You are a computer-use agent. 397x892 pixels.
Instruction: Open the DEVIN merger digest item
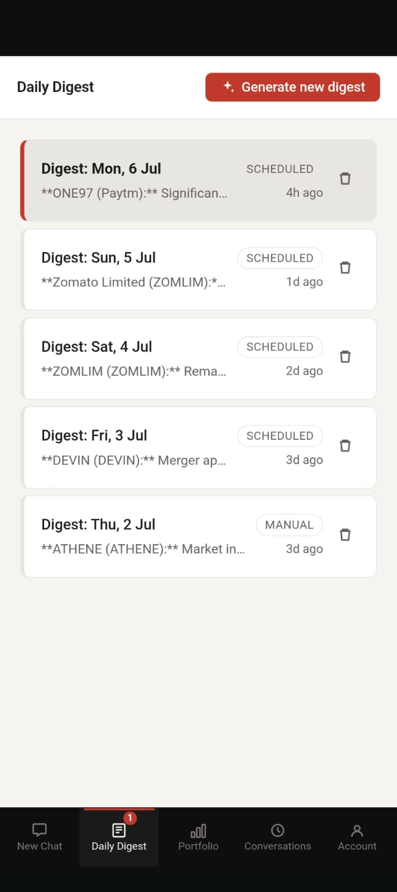pyautogui.click(x=198, y=448)
